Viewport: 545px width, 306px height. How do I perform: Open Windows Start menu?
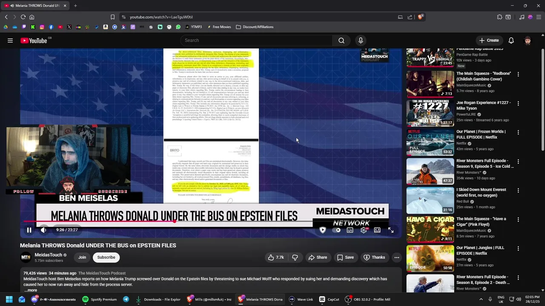[9, 299]
